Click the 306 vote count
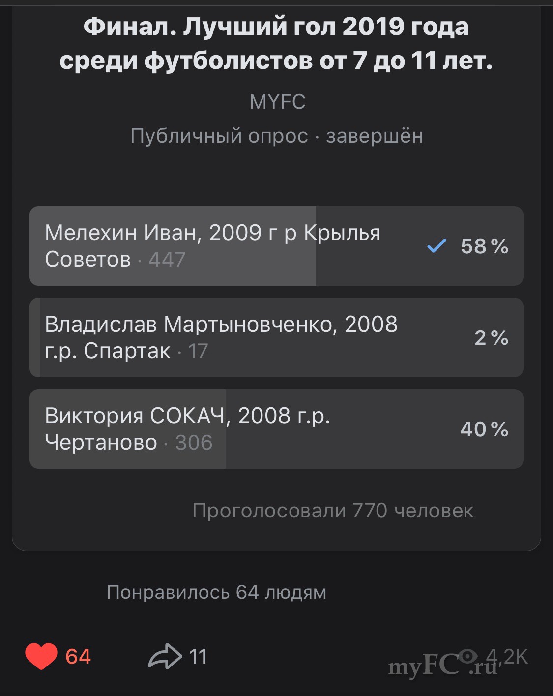The image size is (553, 696). point(194,443)
